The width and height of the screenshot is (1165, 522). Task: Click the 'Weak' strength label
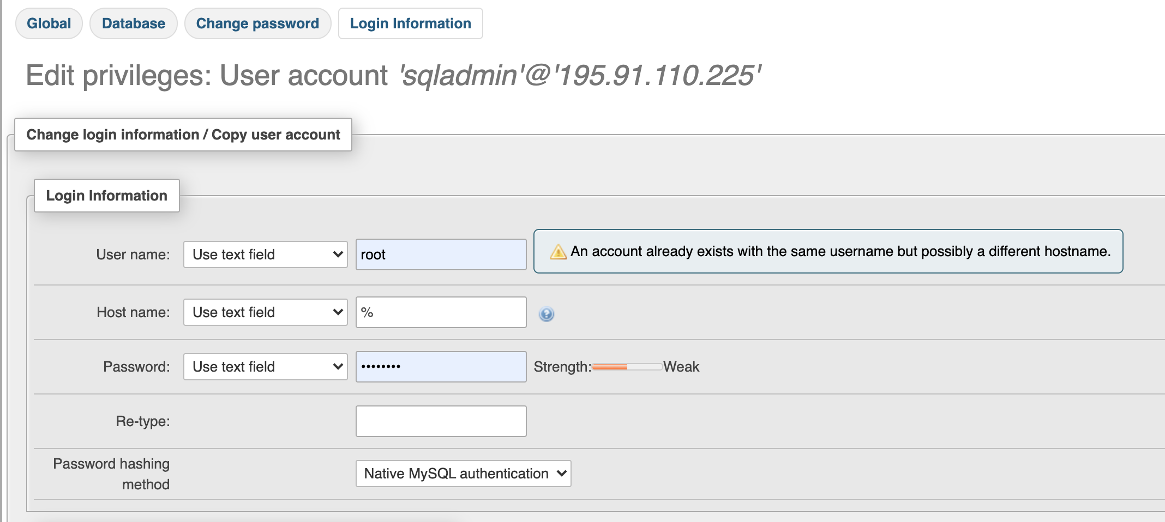(681, 367)
